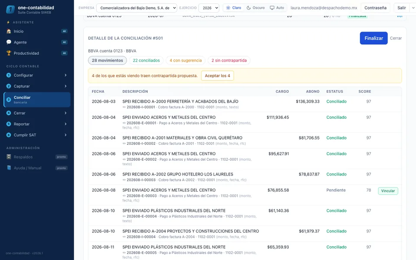Click the Configurar step 1 circle icon
This screenshot has height=260, width=416.
[9, 75]
